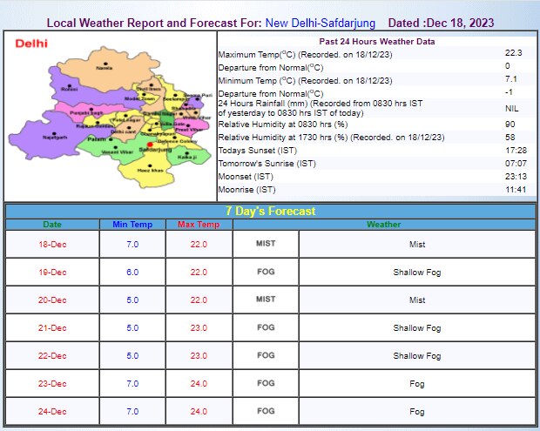Click 'Shallow Fog' description in the 19-Dec row
The image size is (540, 431).
click(x=417, y=273)
